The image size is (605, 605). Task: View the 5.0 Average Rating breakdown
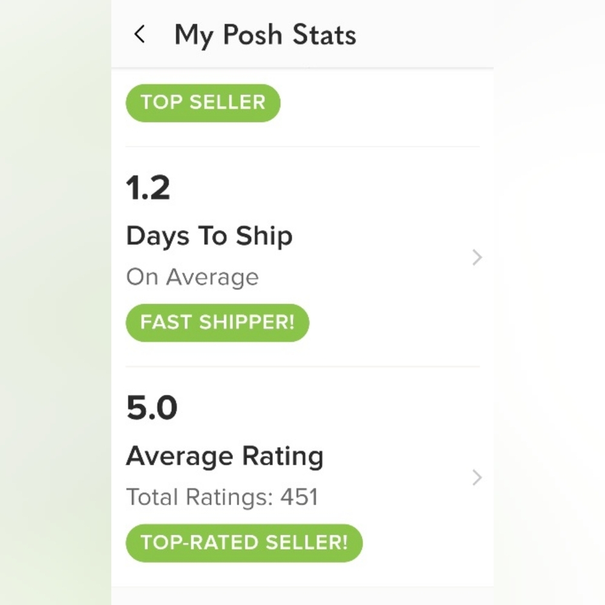151,407
